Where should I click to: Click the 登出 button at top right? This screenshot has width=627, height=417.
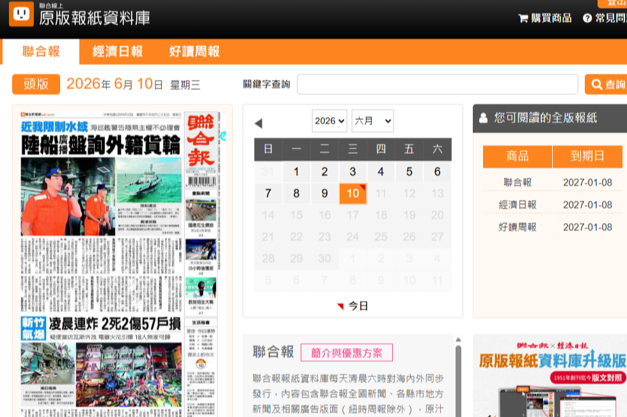(612, 3)
